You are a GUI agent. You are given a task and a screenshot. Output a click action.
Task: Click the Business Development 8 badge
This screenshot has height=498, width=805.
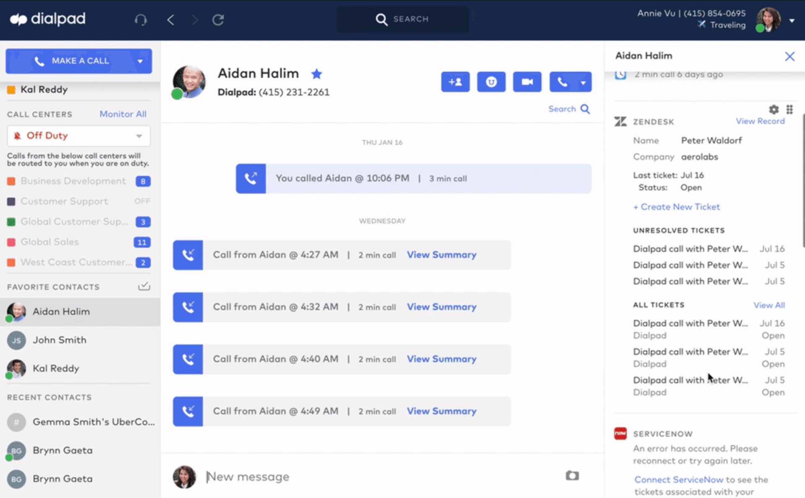[x=143, y=182]
